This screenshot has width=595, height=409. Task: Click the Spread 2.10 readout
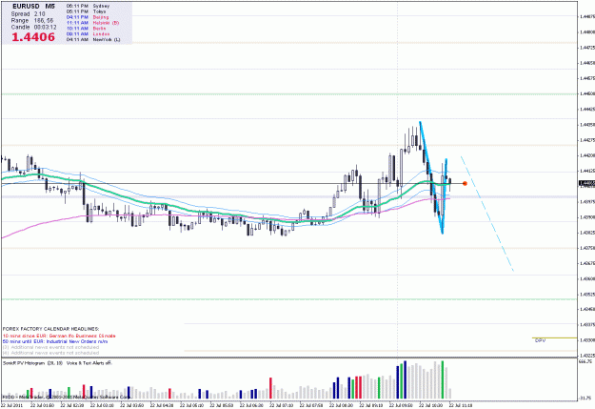point(28,14)
